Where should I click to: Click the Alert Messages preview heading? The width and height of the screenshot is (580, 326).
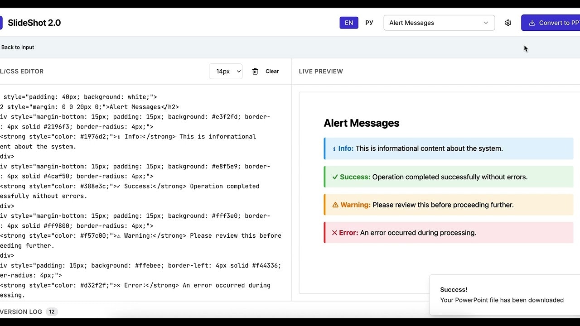362,123
